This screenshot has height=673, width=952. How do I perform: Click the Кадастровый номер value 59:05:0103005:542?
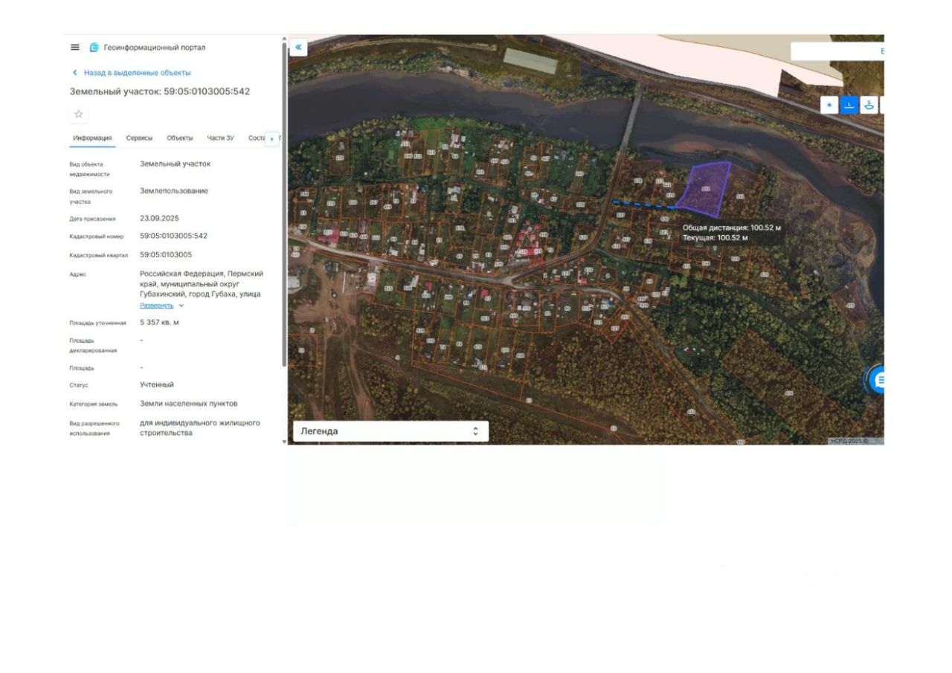click(x=173, y=236)
